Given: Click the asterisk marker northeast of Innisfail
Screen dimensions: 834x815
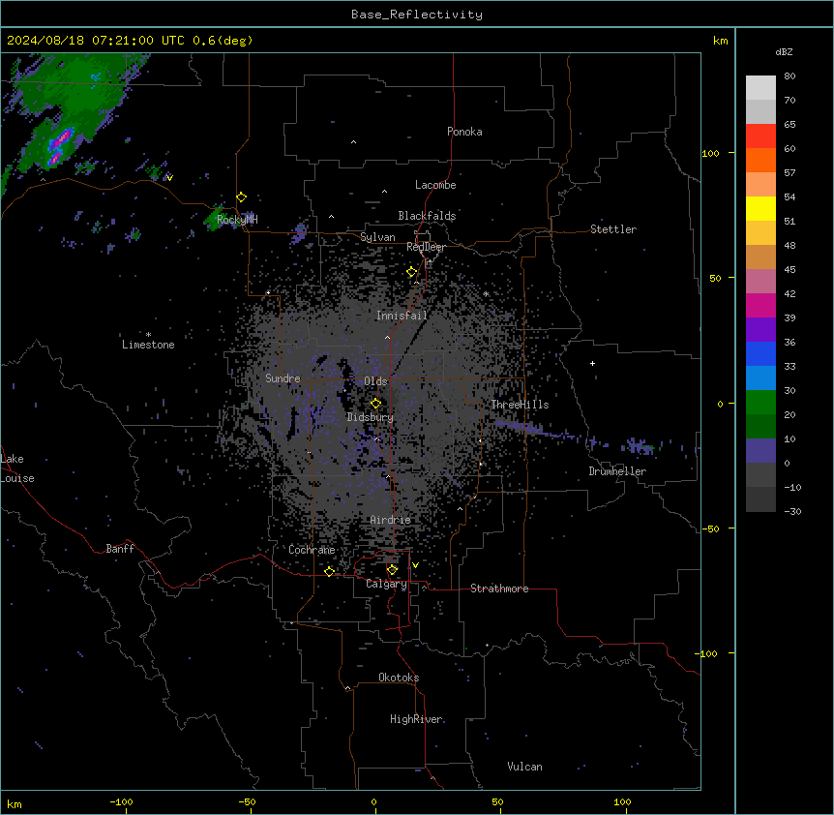Looking at the screenshot, I should (486, 294).
